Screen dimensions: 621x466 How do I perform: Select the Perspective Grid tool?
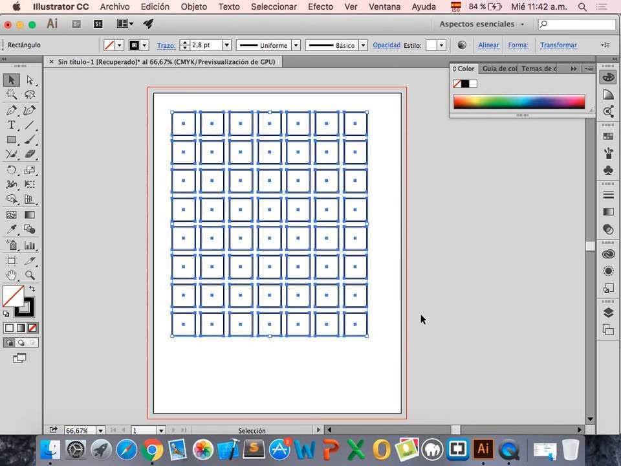click(30, 199)
